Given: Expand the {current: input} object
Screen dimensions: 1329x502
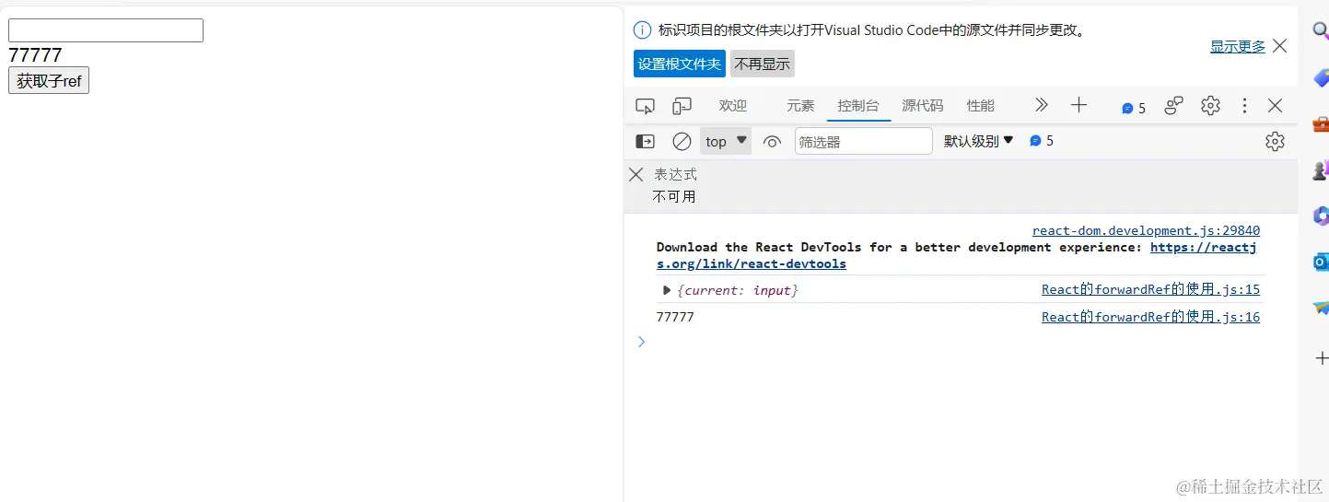Looking at the screenshot, I should (x=667, y=290).
